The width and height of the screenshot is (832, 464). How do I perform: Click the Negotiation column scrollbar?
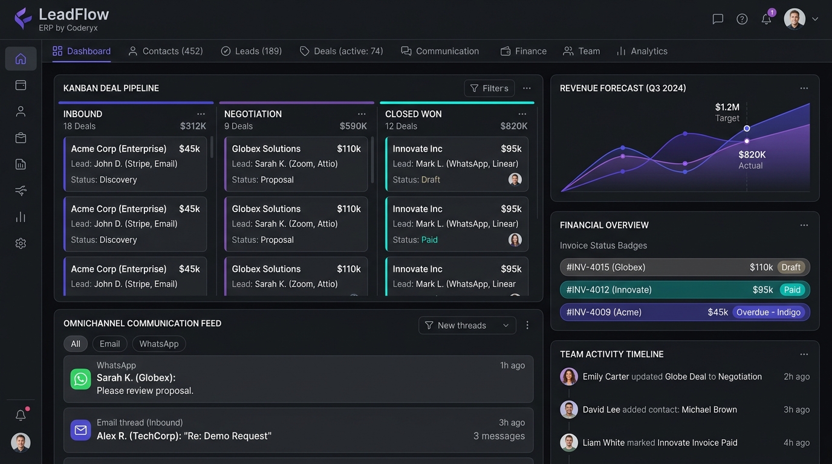[372, 160]
